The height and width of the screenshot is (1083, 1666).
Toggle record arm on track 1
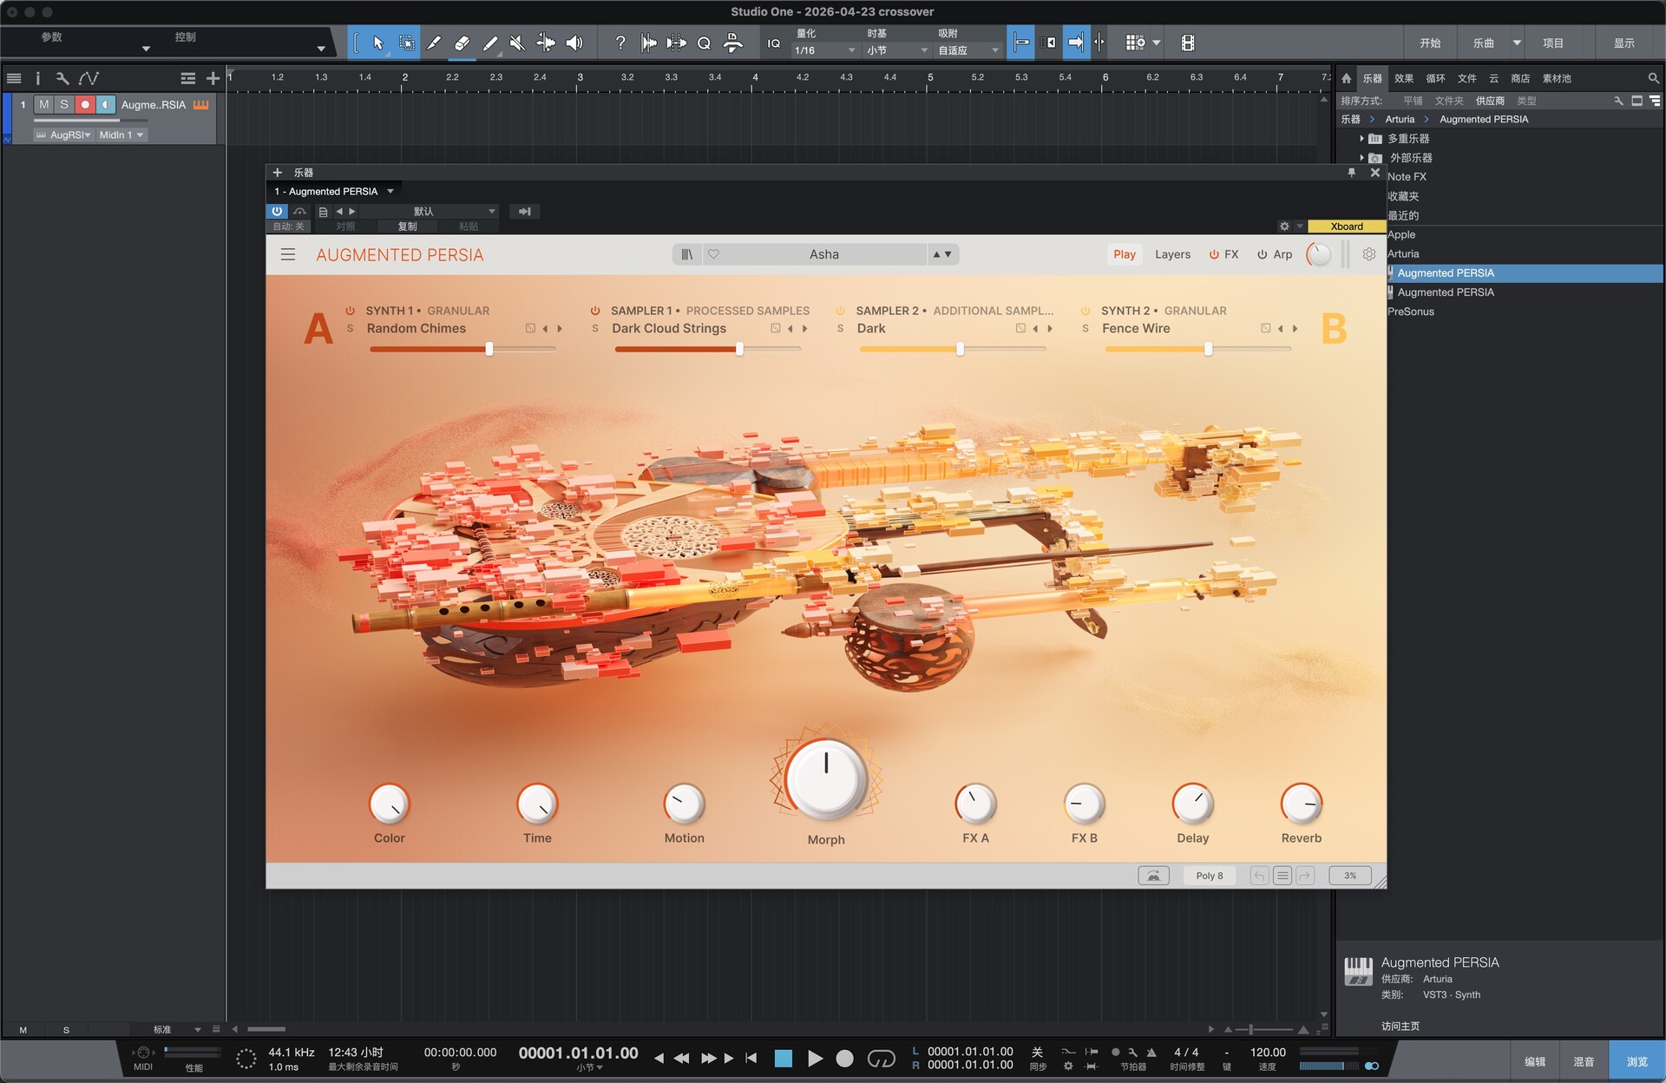pyautogui.click(x=85, y=104)
